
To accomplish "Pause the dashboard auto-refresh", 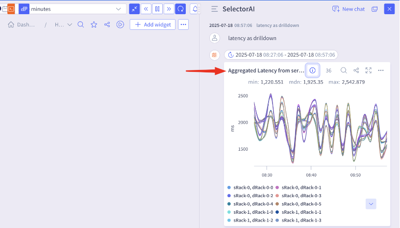I will 157,9.
